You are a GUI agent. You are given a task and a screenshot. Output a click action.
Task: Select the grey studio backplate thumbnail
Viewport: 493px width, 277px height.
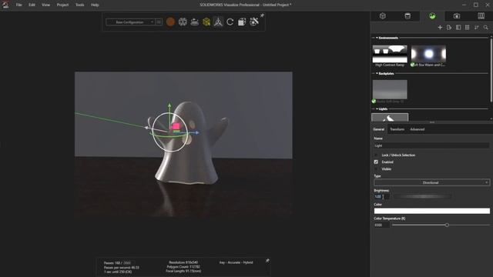click(x=390, y=89)
